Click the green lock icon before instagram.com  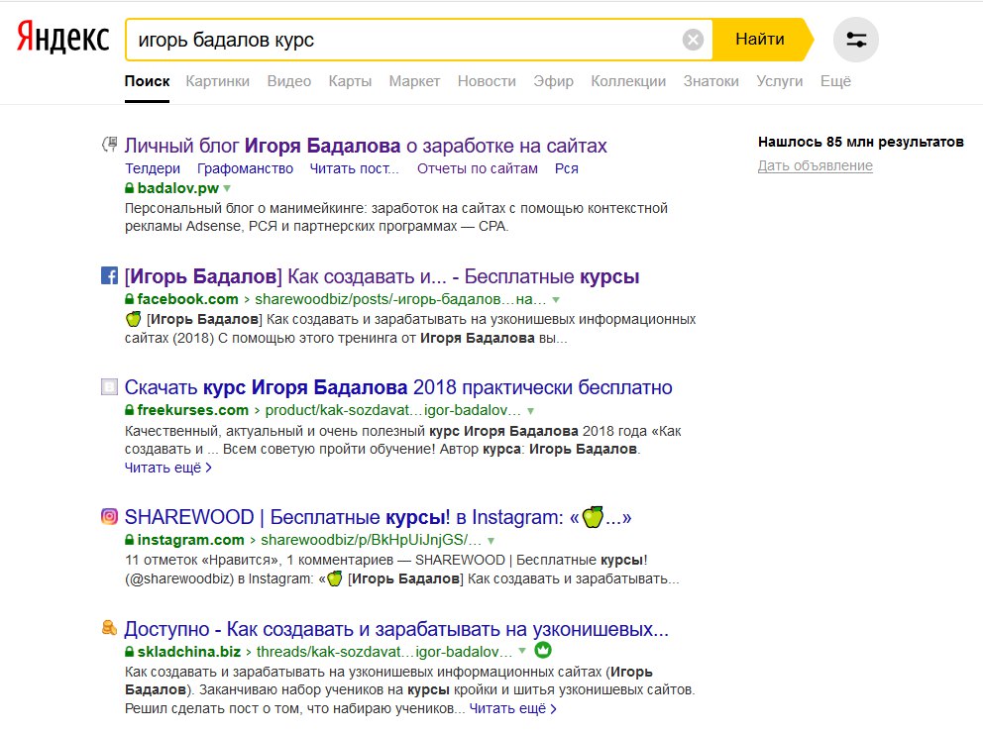pyautogui.click(x=129, y=540)
